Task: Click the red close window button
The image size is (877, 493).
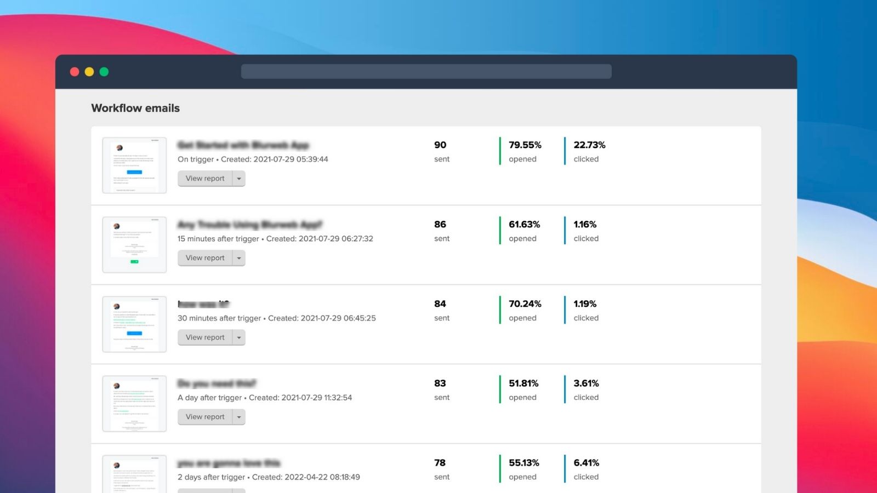Action: tap(75, 72)
